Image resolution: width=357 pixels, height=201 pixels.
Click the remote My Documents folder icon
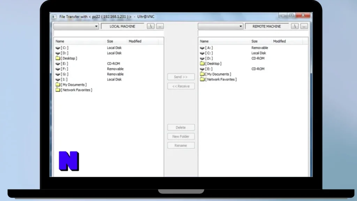pos(202,74)
